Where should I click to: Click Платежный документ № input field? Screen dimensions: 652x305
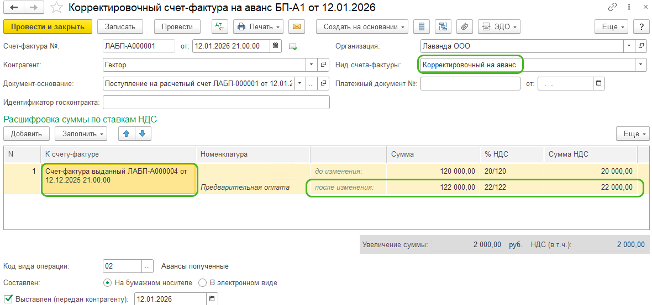click(470, 83)
